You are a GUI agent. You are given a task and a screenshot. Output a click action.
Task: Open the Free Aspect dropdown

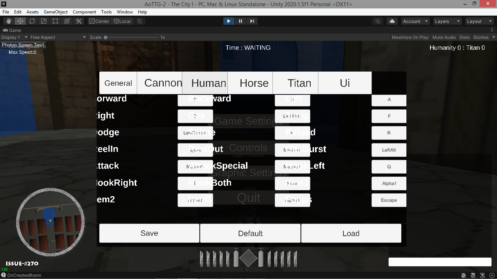coord(56,37)
